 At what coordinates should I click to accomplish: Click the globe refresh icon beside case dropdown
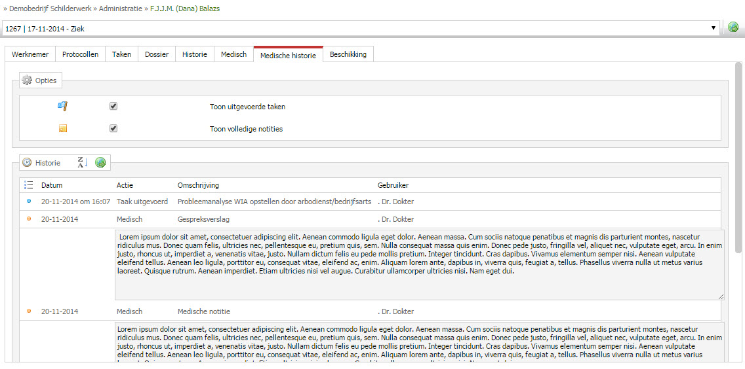pos(733,27)
